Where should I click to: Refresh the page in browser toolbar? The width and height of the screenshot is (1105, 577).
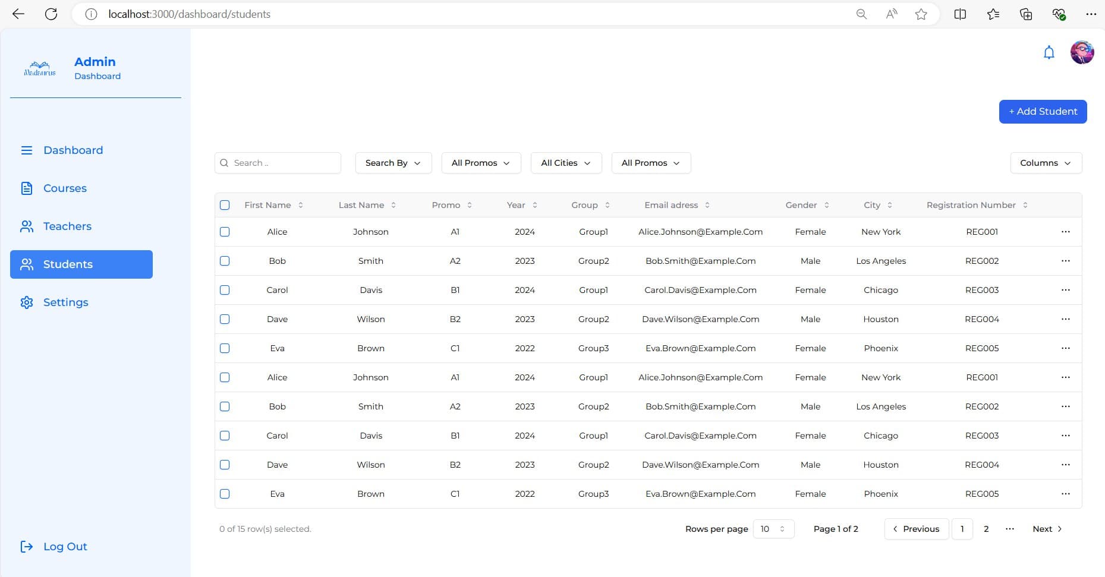(51, 14)
